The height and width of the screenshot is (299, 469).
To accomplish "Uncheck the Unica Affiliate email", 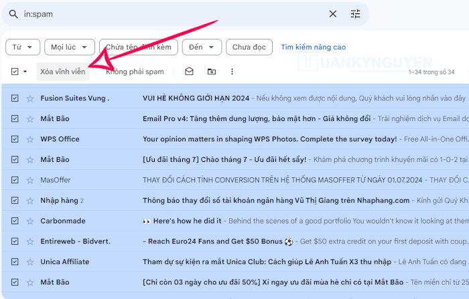I will (x=15, y=262).
